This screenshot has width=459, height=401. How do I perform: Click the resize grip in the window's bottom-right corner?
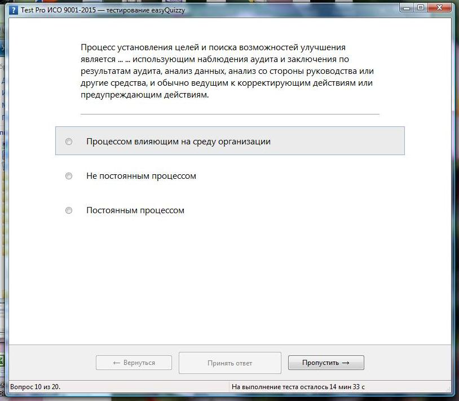(x=448, y=389)
